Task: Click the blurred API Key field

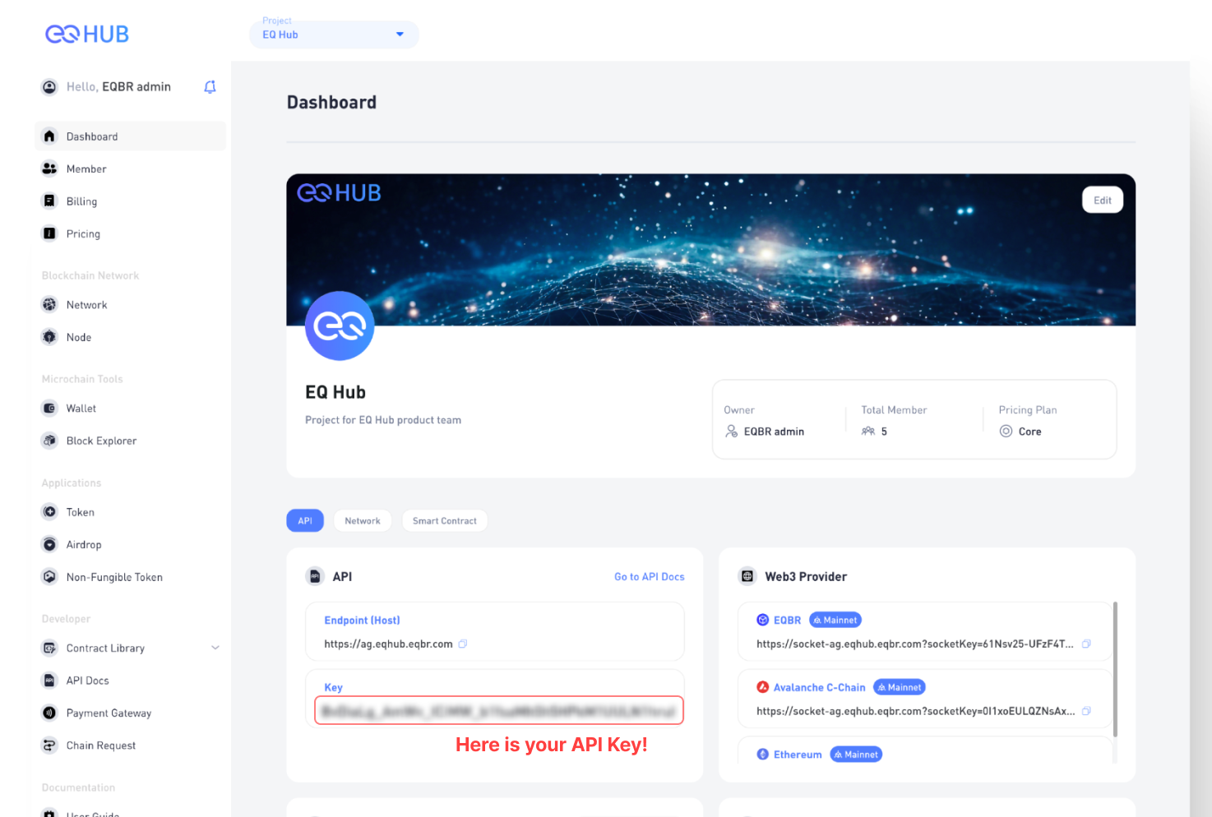Action: 499,711
